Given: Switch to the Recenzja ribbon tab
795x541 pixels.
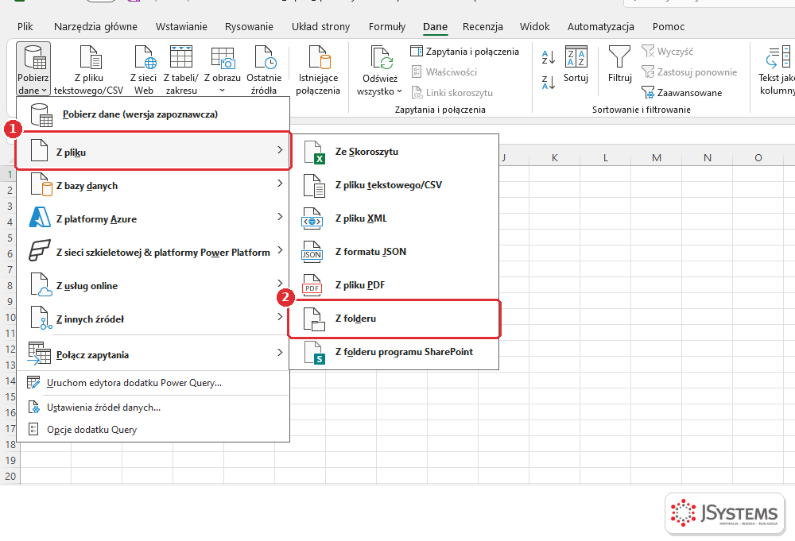Looking at the screenshot, I should pos(483,27).
